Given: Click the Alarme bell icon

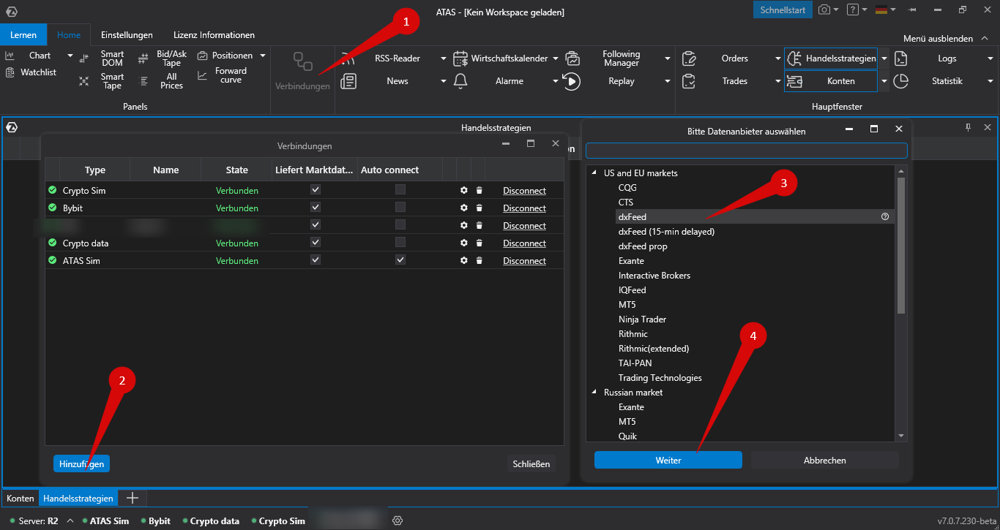Looking at the screenshot, I should [x=460, y=81].
